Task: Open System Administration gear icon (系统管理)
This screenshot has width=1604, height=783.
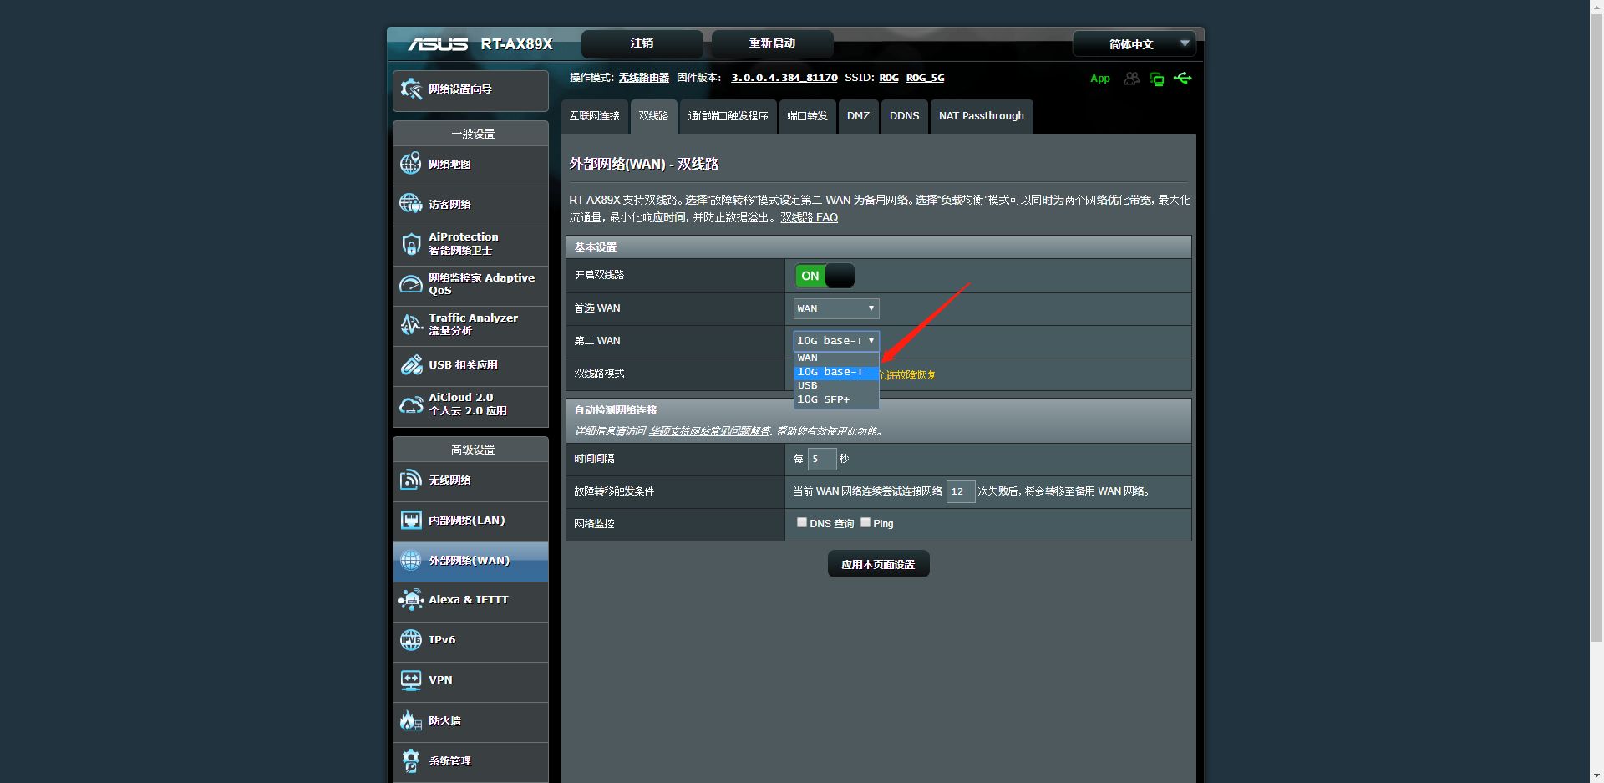Action: tap(410, 760)
